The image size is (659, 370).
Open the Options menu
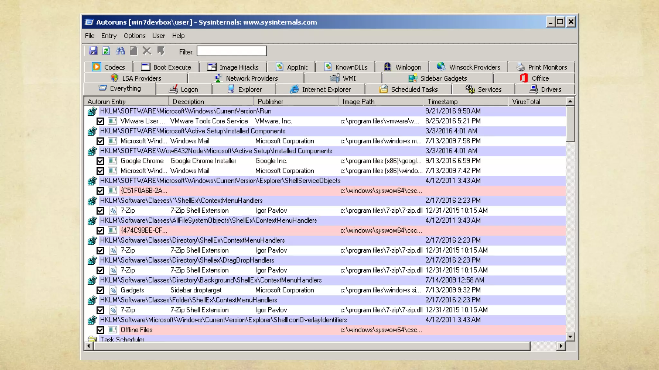(x=134, y=36)
